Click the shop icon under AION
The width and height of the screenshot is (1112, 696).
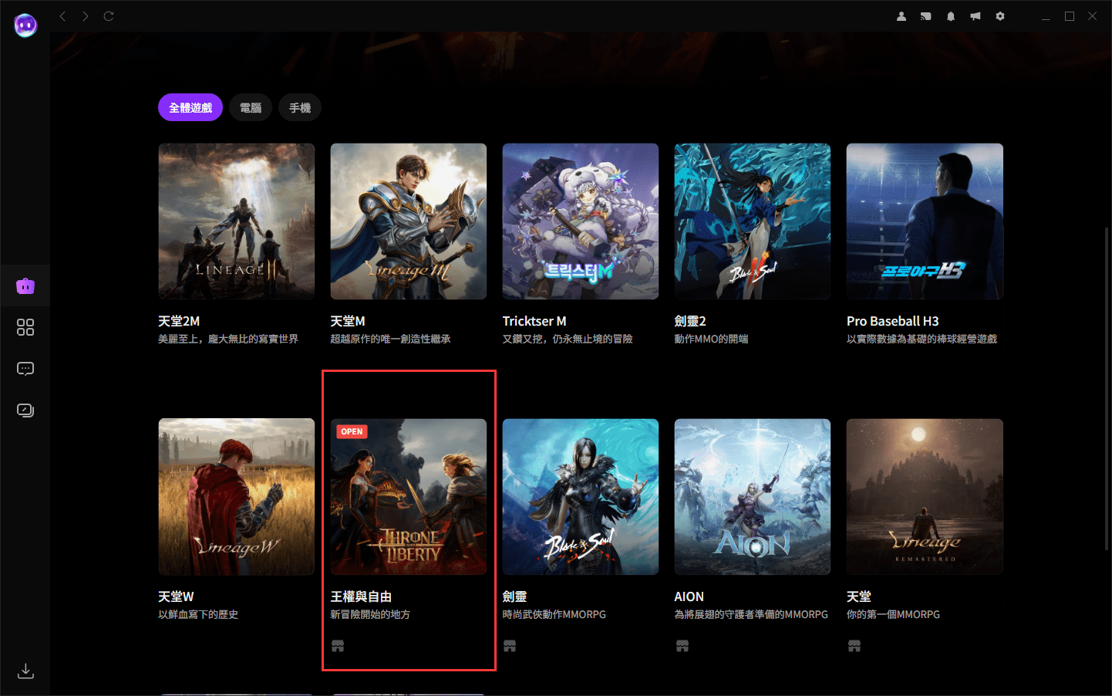pyautogui.click(x=682, y=646)
